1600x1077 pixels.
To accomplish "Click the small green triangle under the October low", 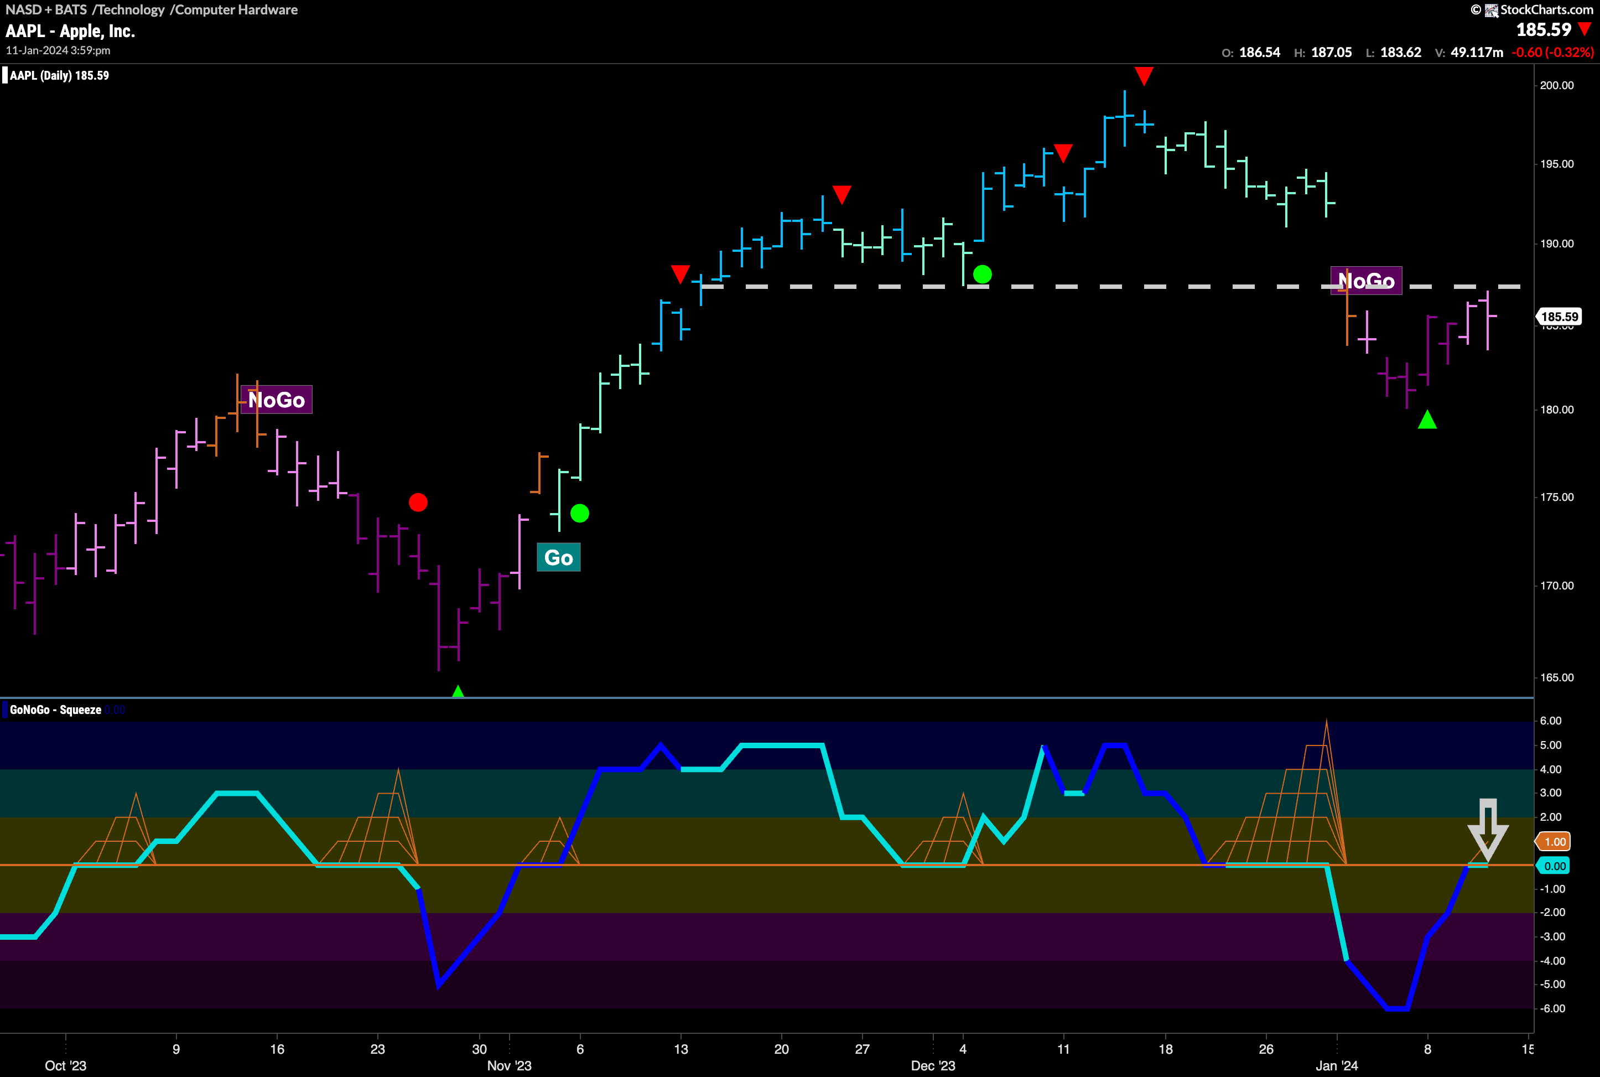I will pyautogui.click(x=458, y=691).
